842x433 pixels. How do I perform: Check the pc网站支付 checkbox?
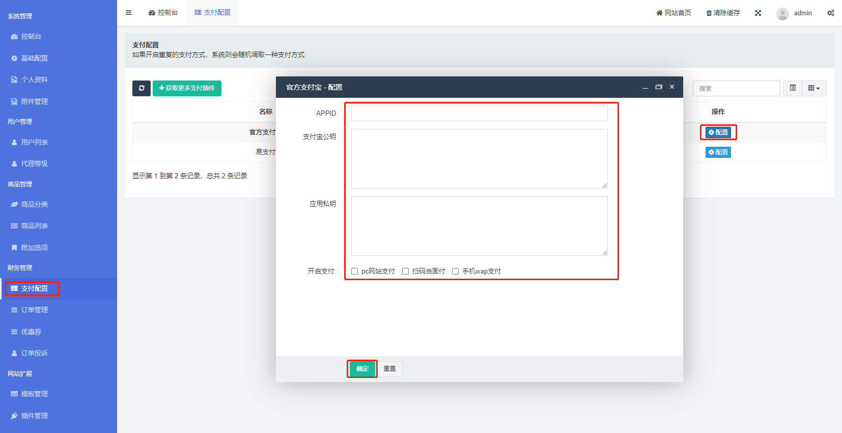coord(355,272)
